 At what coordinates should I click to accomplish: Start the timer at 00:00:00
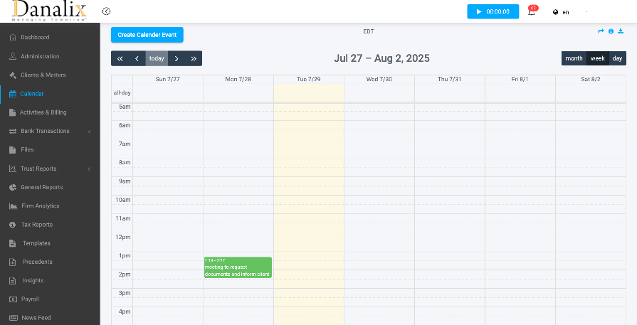click(x=493, y=11)
